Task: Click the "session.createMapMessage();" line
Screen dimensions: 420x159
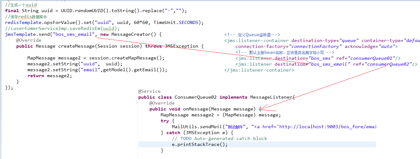Action: (96, 58)
